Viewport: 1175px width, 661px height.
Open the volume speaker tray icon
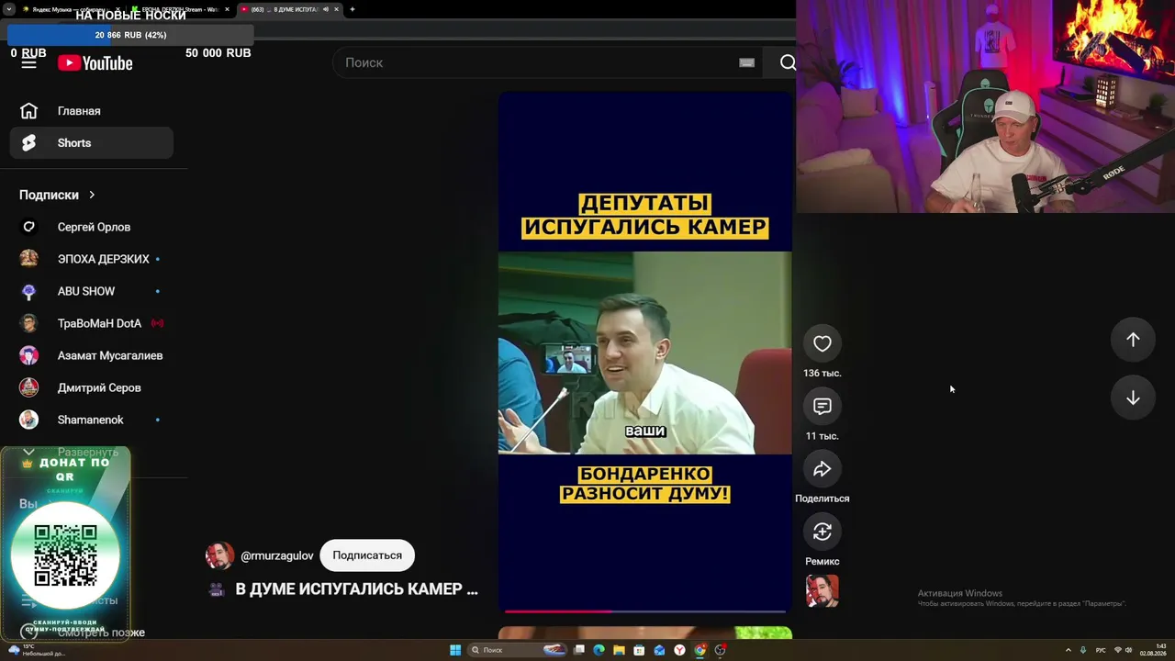click(x=1129, y=650)
